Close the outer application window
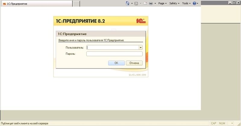This screenshot has width=241, height=126. tap(238, 3)
